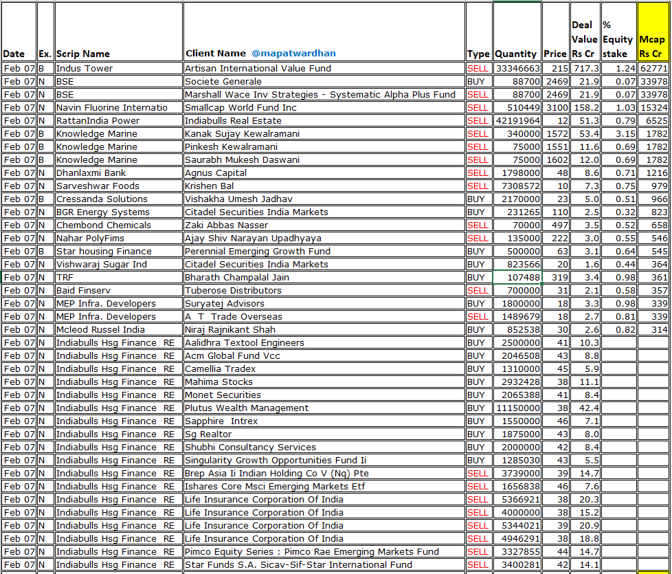Click 'Aalidhra Textool Engineers' client cell
The image size is (672, 574).
click(324, 343)
